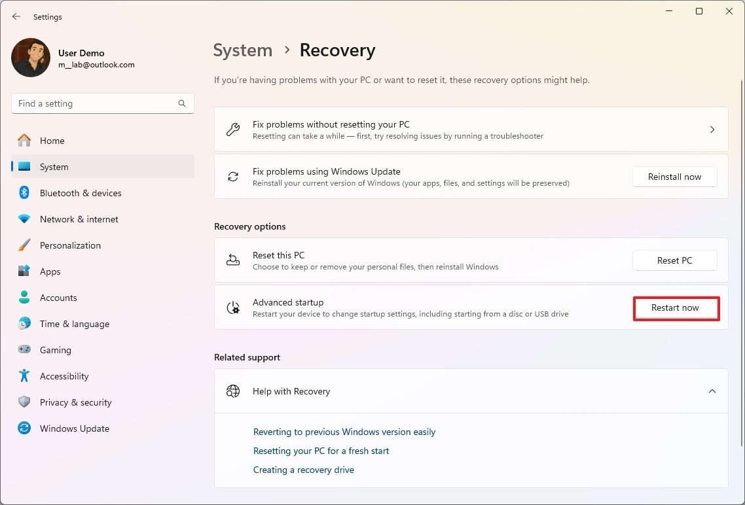Click the Accounts person icon
This screenshot has width=745, height=505.
(x=24, y=297)
